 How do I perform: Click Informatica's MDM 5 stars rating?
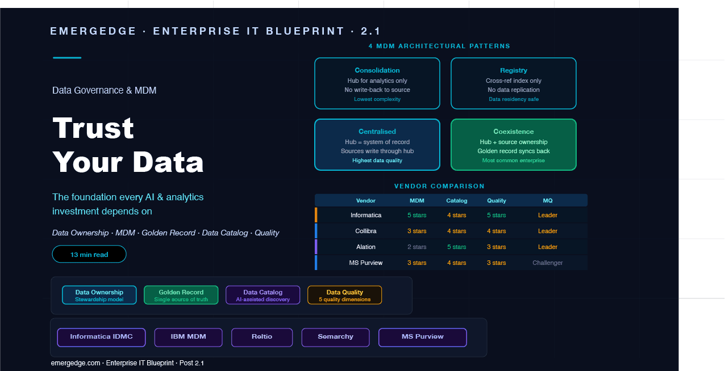(x=417, y=216)
